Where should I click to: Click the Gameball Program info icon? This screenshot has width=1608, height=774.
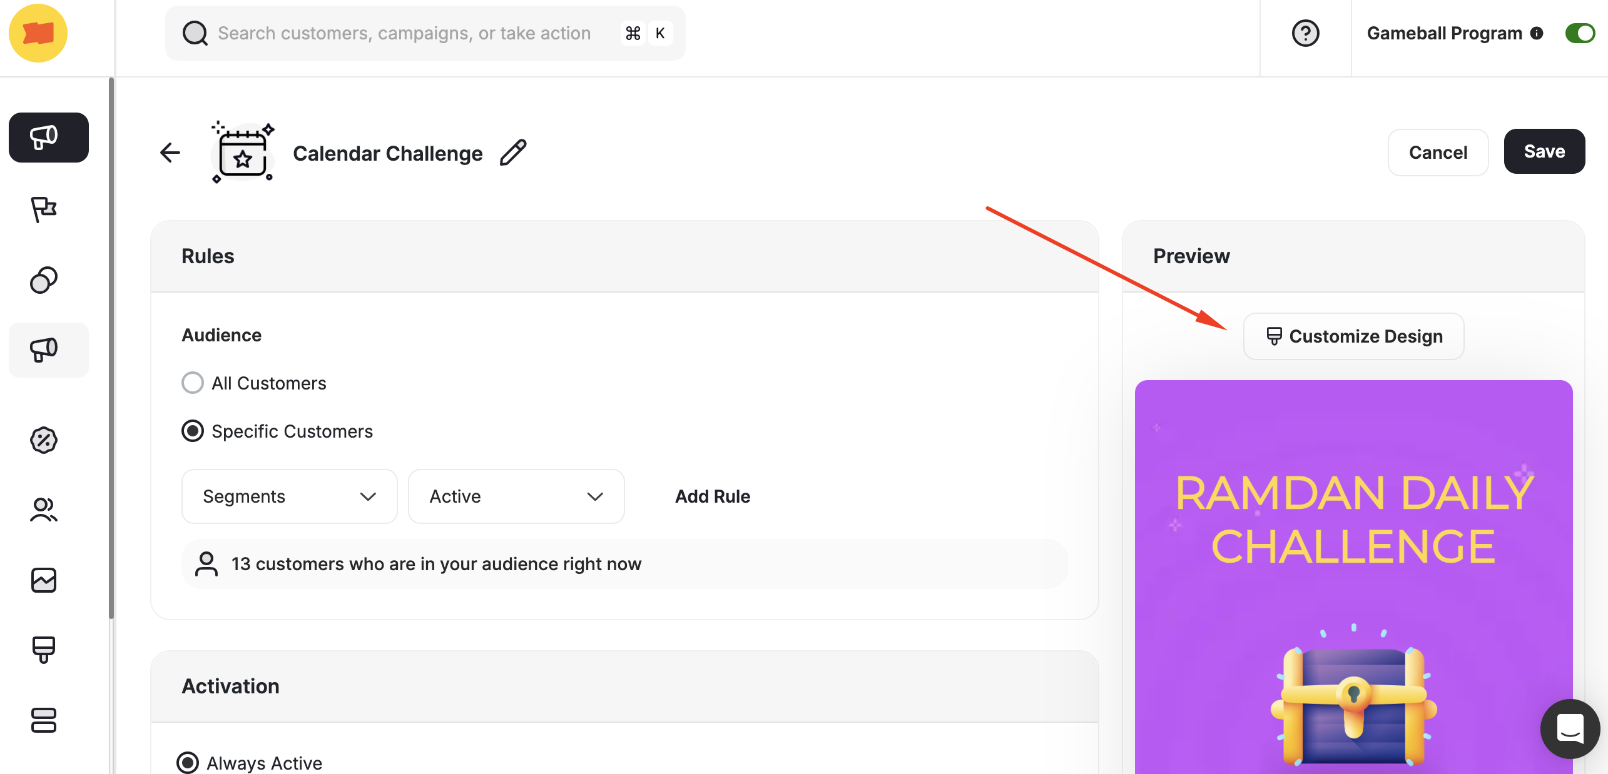tap(1537, 33)
